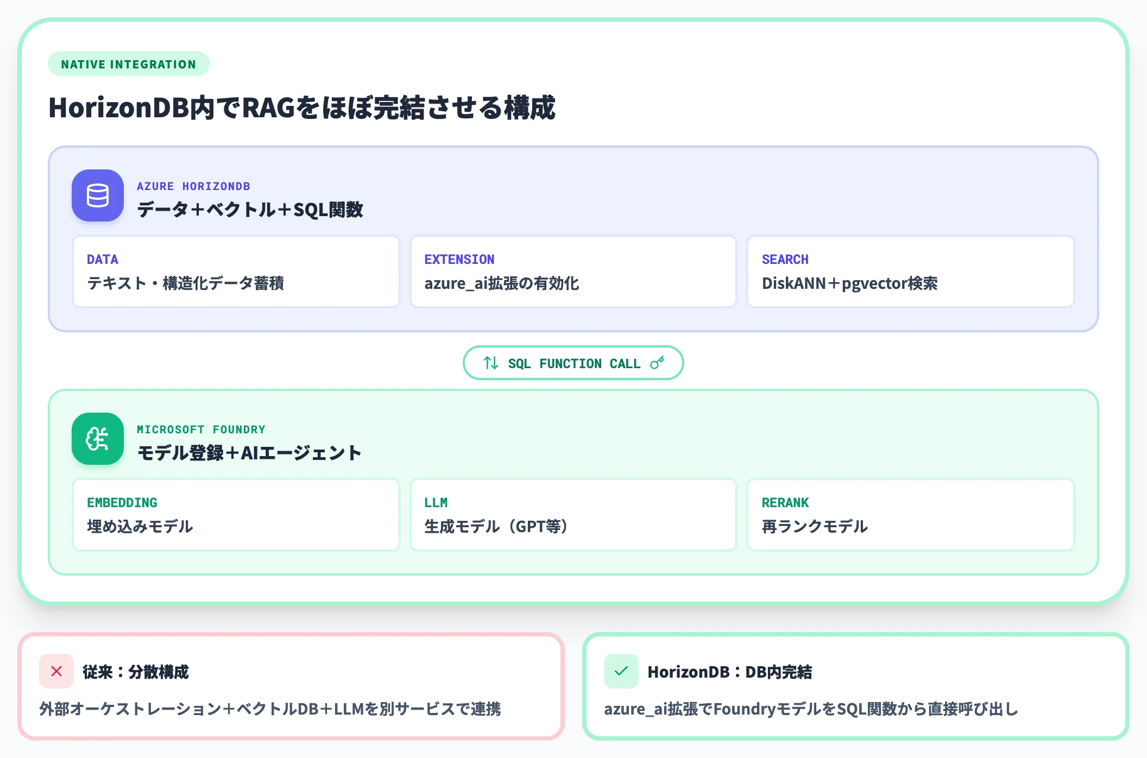Click the up-down arrows icon in SQL FUNCTION CALL

491,363
